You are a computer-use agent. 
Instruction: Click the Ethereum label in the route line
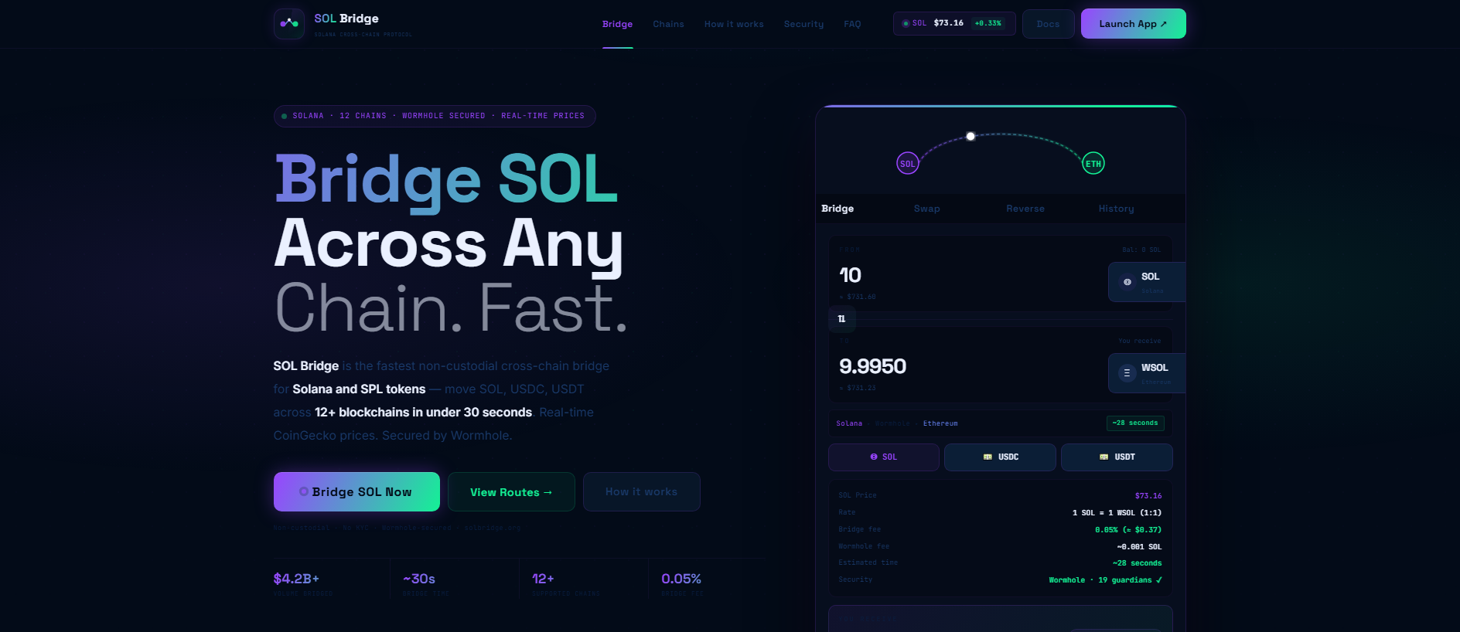point(940,423)
